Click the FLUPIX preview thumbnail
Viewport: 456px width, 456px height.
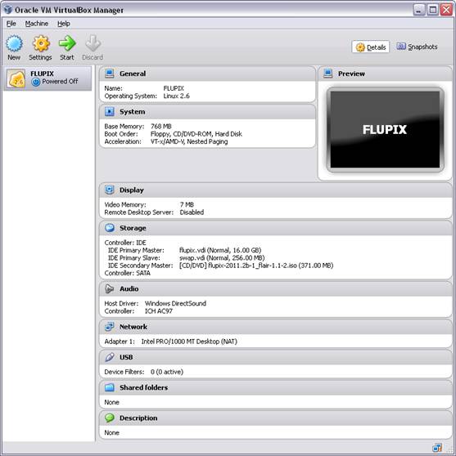[x=385, y=129]
